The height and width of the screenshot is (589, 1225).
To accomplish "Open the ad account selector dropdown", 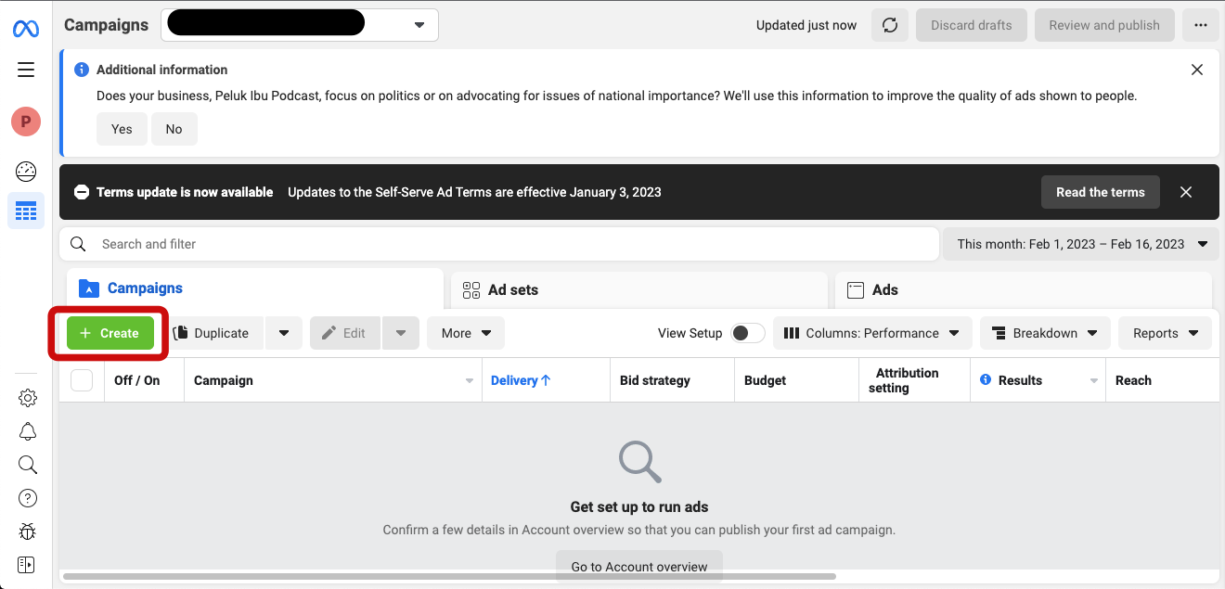I will coord(300,25).
